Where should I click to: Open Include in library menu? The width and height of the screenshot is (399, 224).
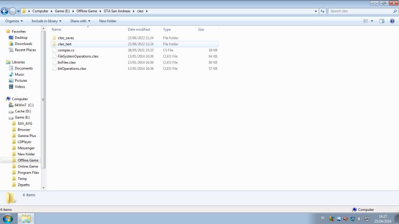(x=46, y=21)
